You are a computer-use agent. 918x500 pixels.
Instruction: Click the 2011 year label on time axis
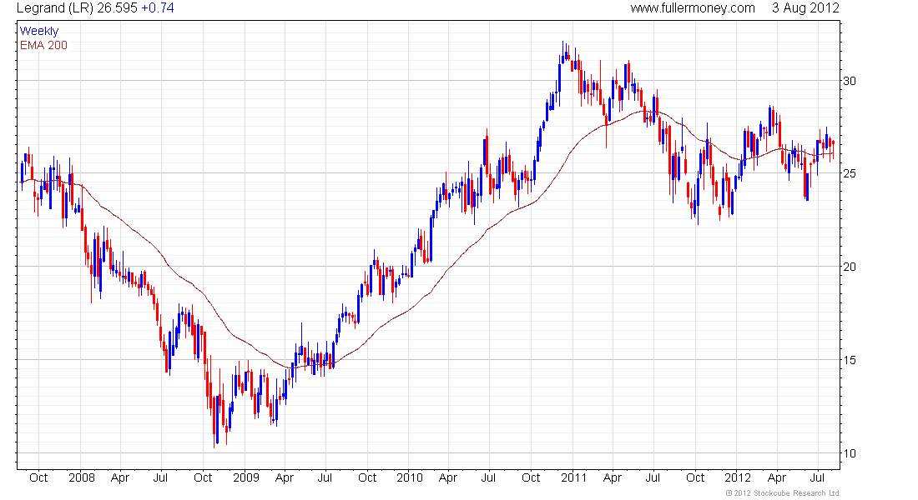point(574,477)
